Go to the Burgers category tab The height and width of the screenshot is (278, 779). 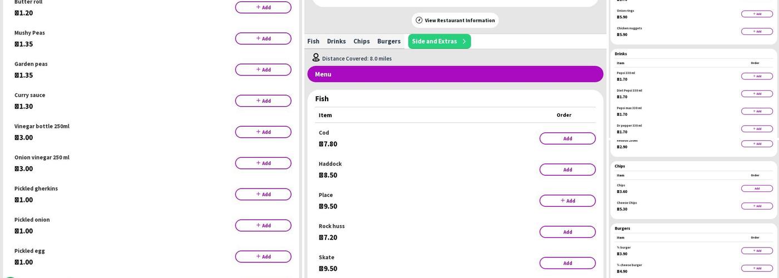tap(388, 41)
